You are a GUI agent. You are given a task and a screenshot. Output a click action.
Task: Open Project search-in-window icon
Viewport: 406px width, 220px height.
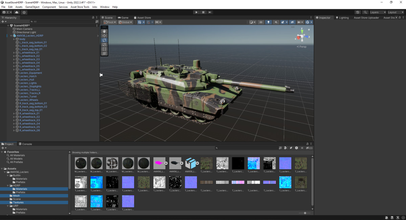(x=280, y=148)
